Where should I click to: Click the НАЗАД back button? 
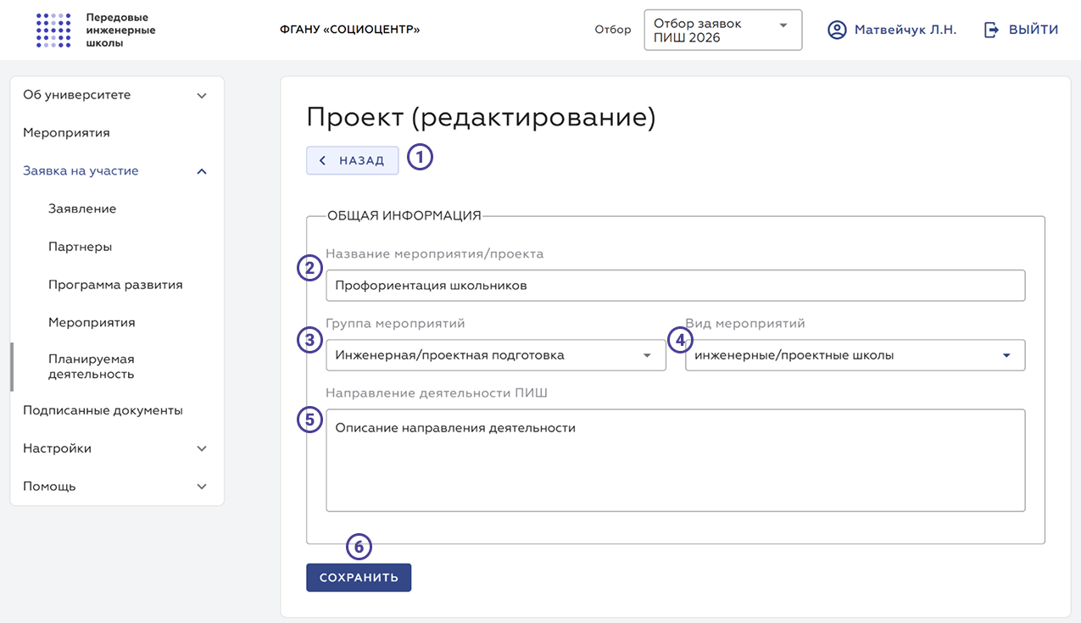(353, 160)
